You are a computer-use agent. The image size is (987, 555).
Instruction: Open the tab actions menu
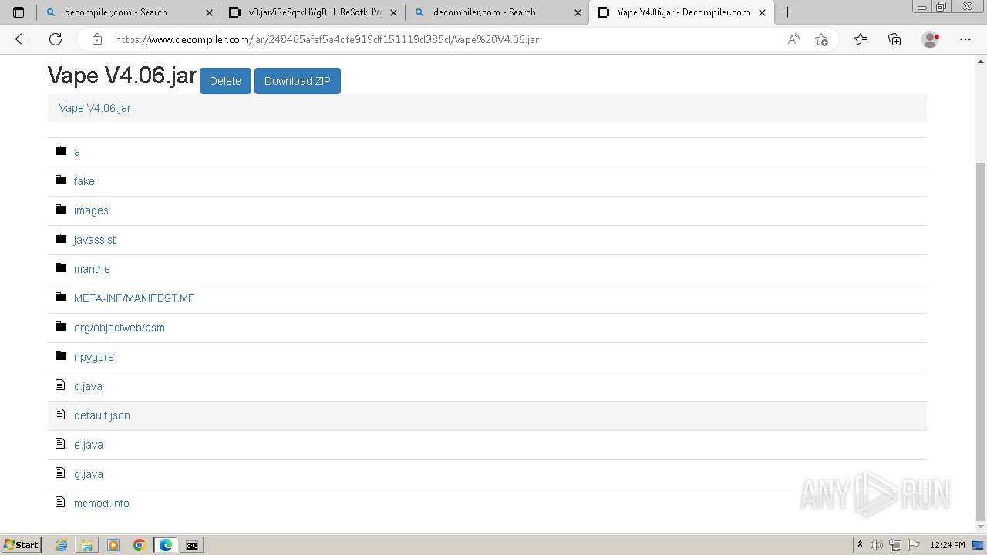(19, 12)
